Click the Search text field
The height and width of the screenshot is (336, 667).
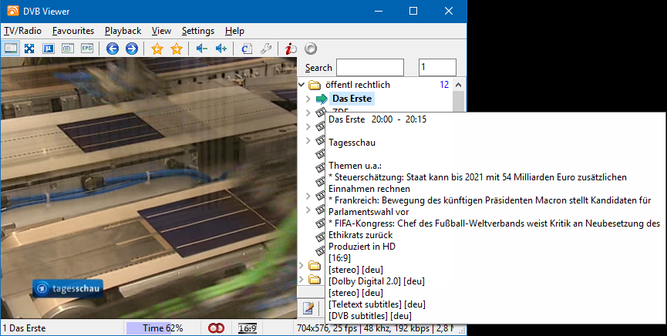369,68
